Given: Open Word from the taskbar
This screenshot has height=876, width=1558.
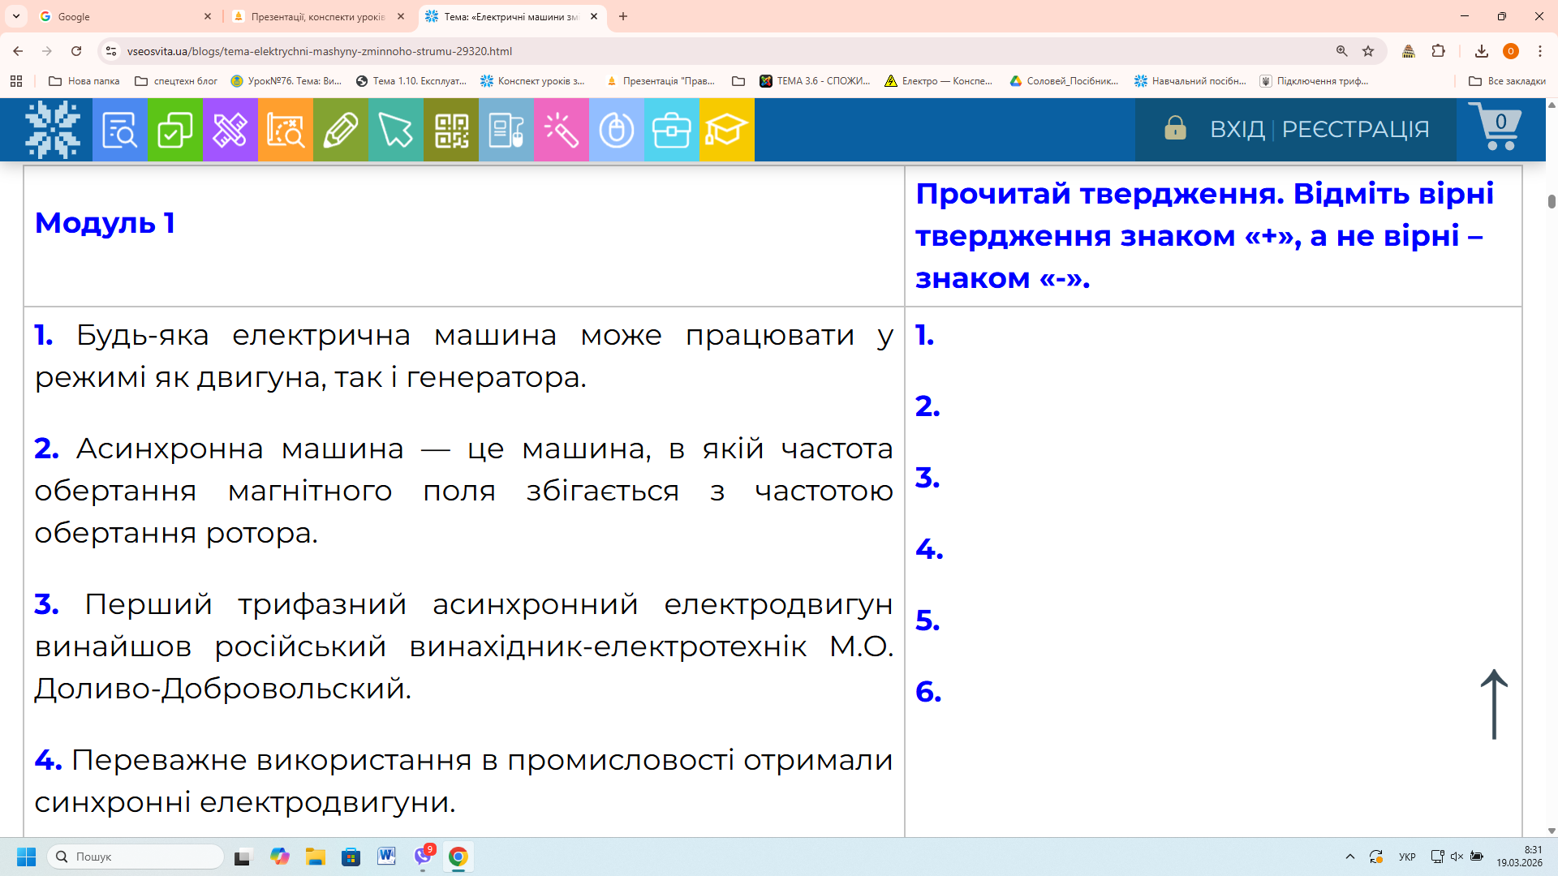Looking at the screenshot, I should point(386,857).
